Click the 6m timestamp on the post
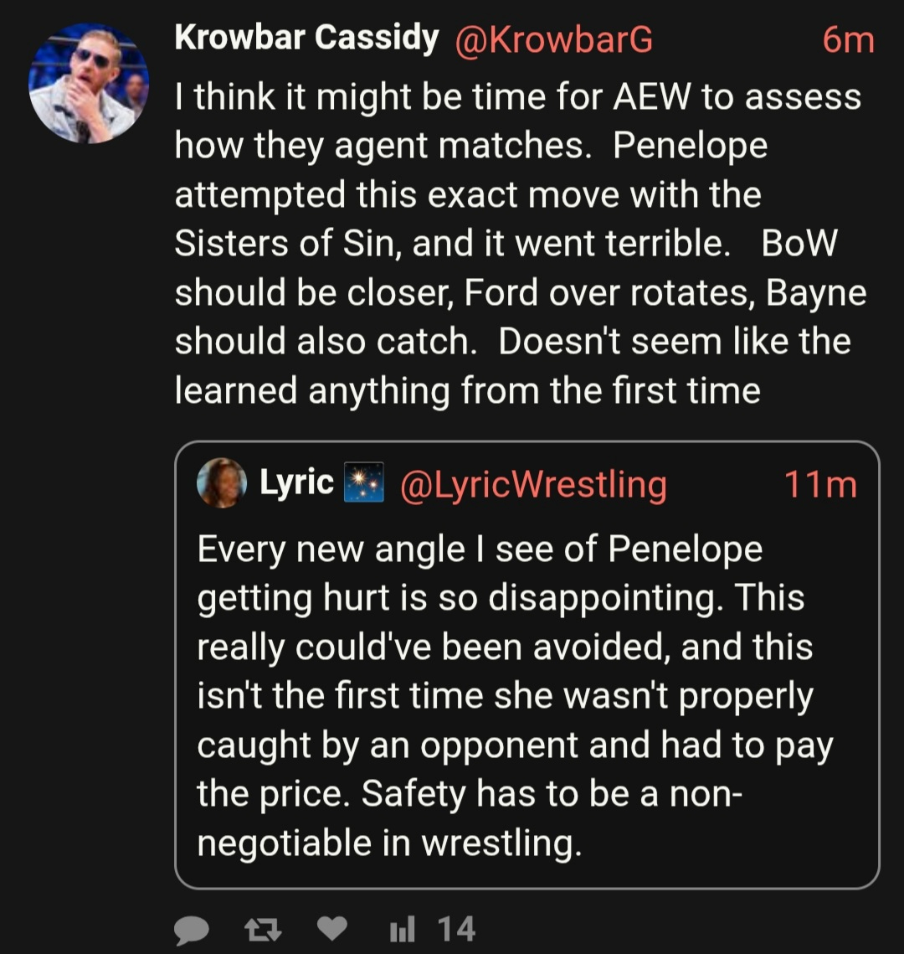This screenshot has height=954, width=904. click(x=847, y=39)
